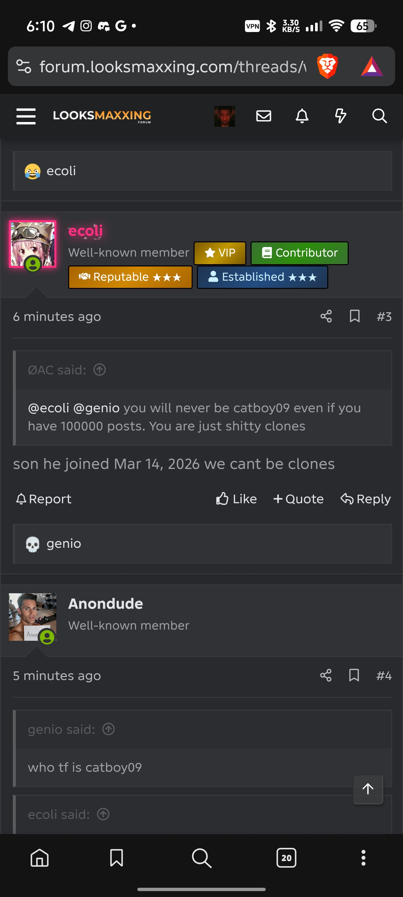
Task: Tap the scroll-to-top arrow button
Action: click(368, 789)
